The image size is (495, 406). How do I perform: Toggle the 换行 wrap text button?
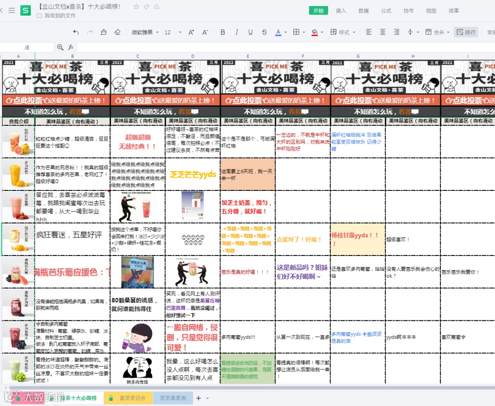click(x=466, y=32)
